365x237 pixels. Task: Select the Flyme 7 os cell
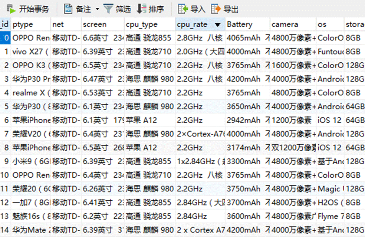pyautogui.click(x=330, y=216)
